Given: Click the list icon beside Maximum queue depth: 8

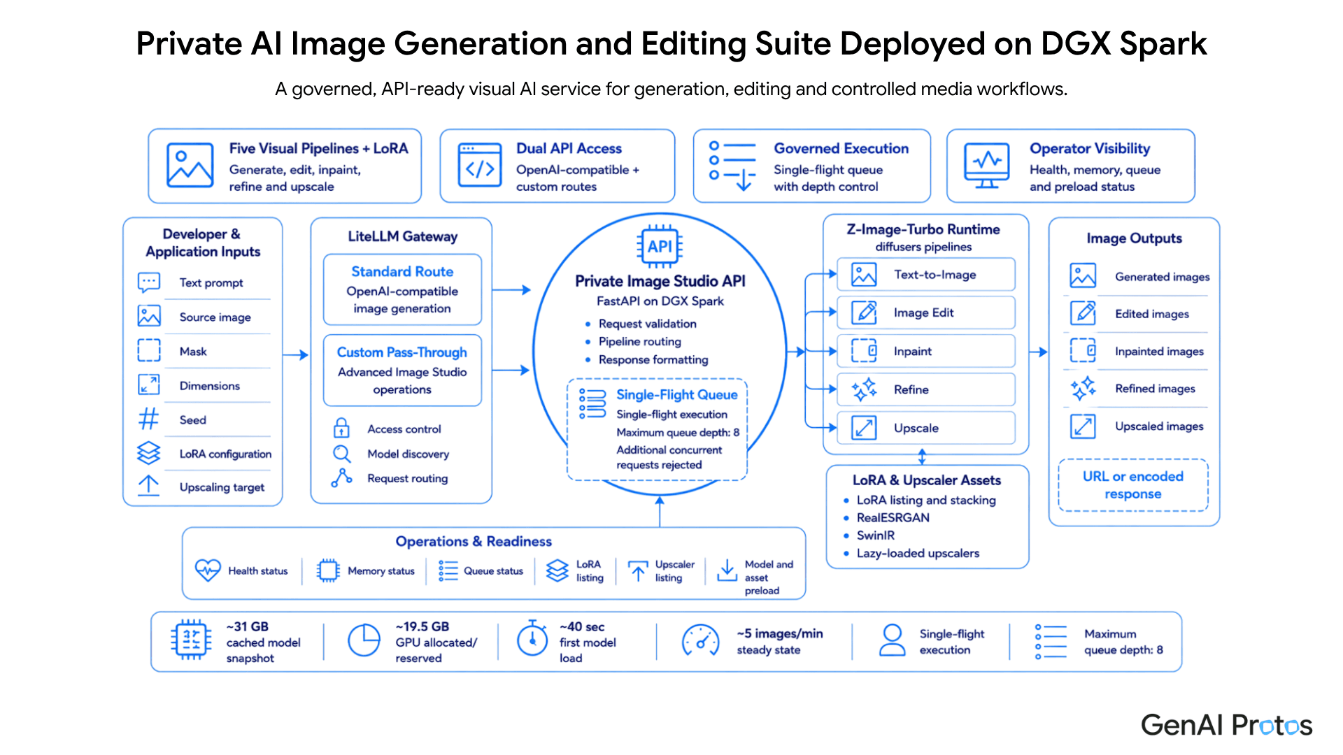Looking at the screenshot, I should coord(1051,641).
